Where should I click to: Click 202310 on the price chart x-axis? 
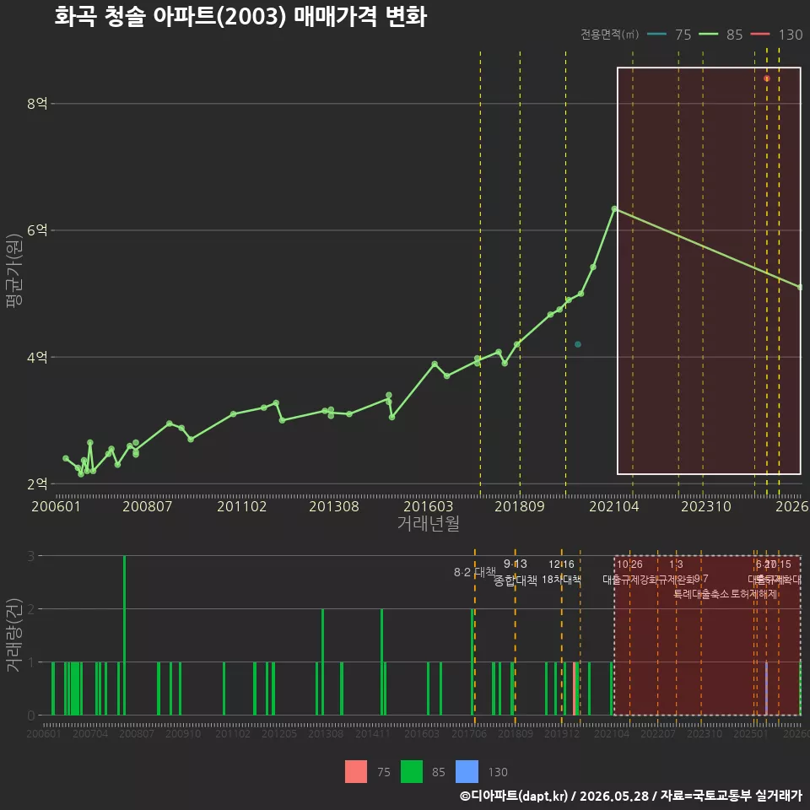pos(706,506)
